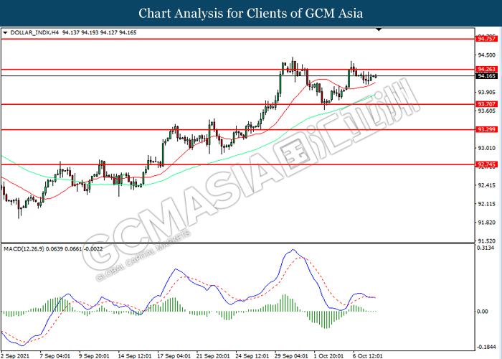Viewport: 502px width, 359px height.
Task: Click the 29 Sep 04:01 time label
Action: click(x=291, y=356)
